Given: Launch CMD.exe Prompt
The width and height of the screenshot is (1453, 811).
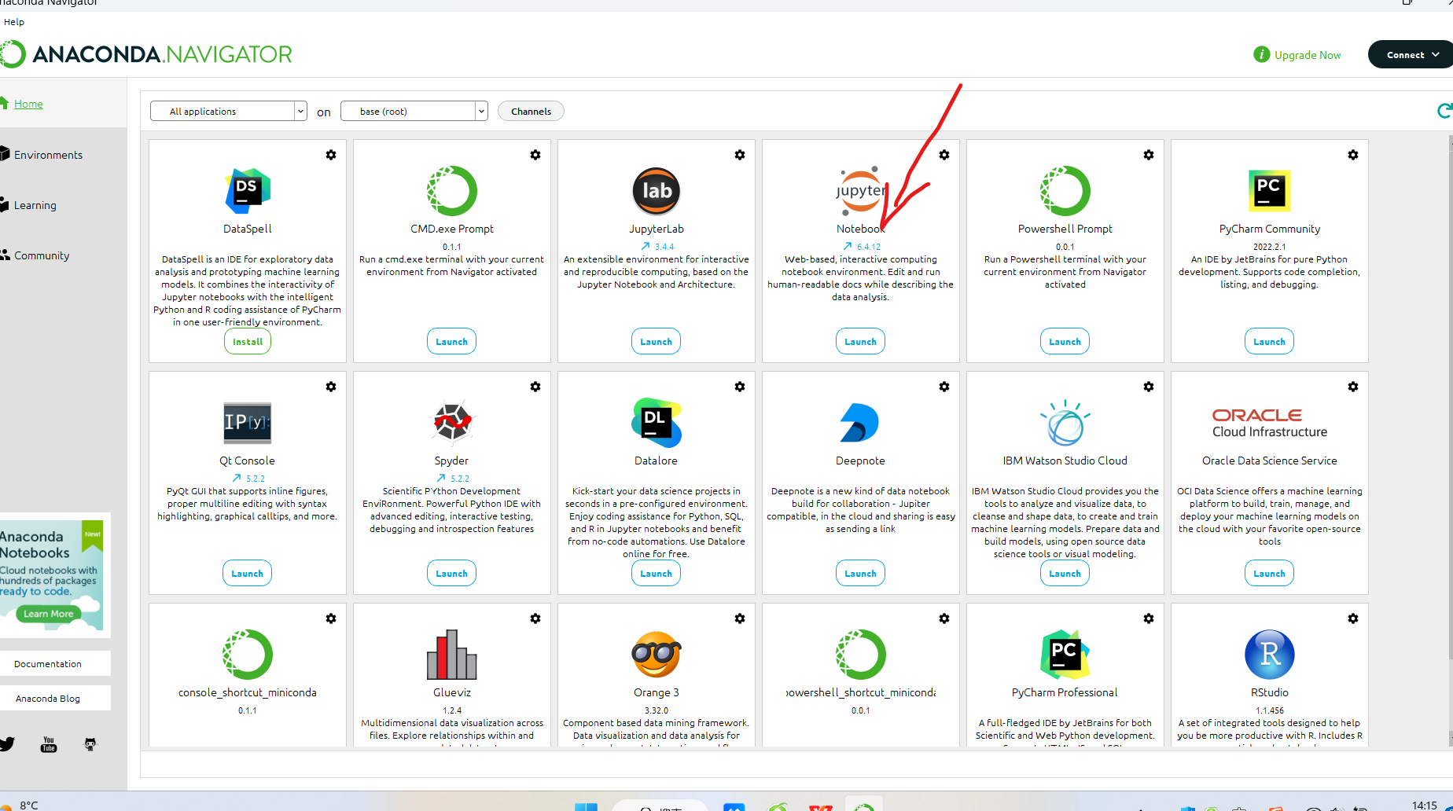Looking at the screenshot, I should (452, 341).
